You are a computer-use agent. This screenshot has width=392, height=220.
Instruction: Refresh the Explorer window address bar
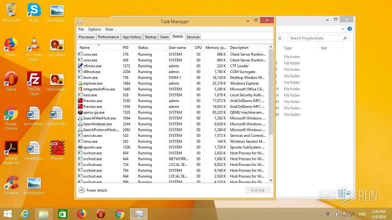280,38
